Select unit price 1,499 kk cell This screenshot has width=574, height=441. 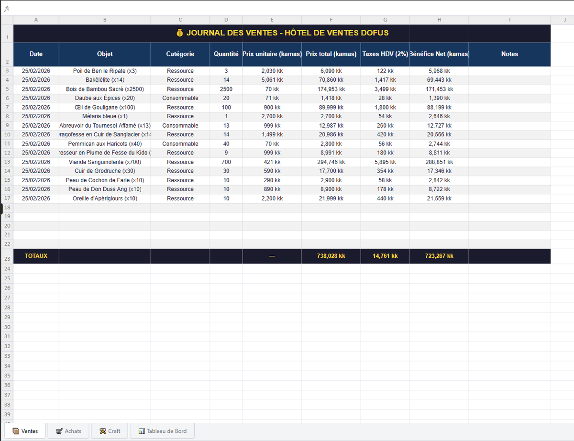(x=272, y=134)
